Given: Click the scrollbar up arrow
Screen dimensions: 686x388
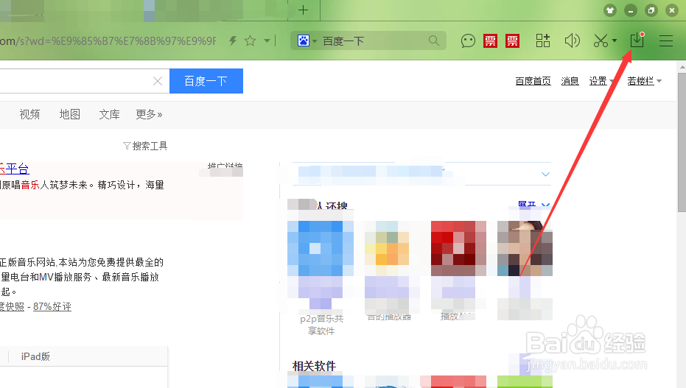Looking at the screenshot, I should tap(682, 68).
